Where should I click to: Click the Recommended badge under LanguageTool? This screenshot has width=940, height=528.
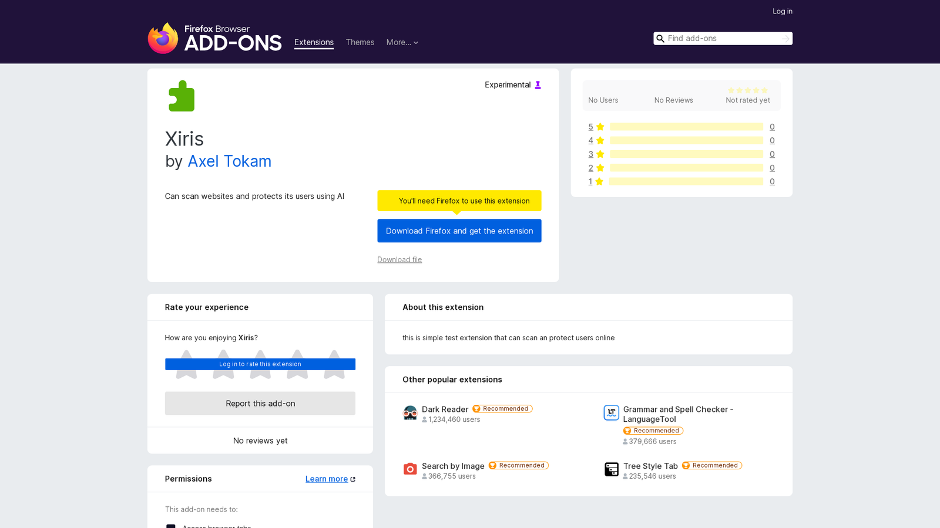tap(653, 431)
